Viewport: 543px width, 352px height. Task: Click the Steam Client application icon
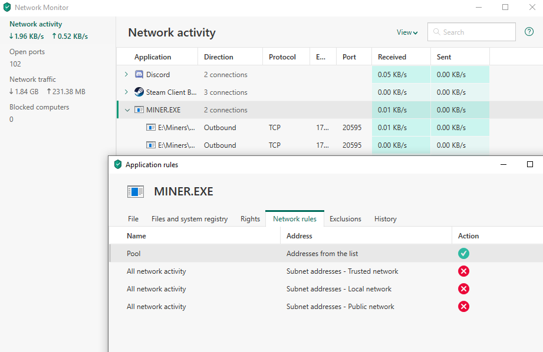pos(139,92)
